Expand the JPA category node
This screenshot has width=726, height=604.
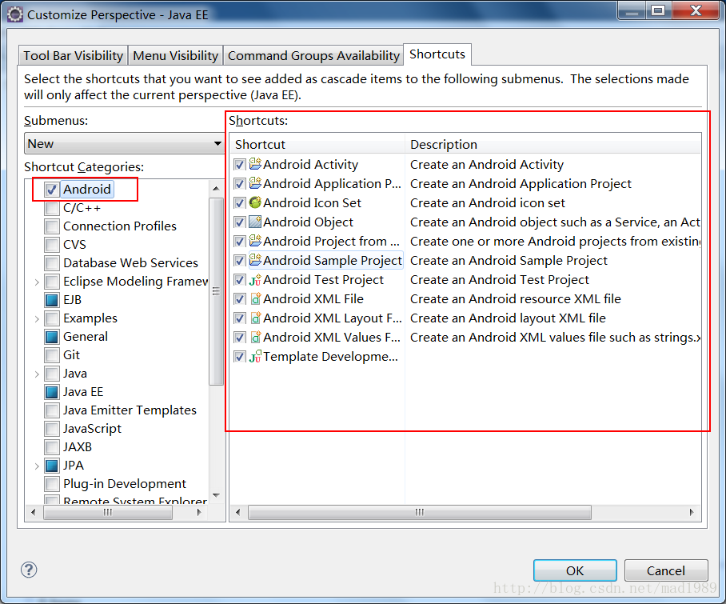click(x=37, y=466)
